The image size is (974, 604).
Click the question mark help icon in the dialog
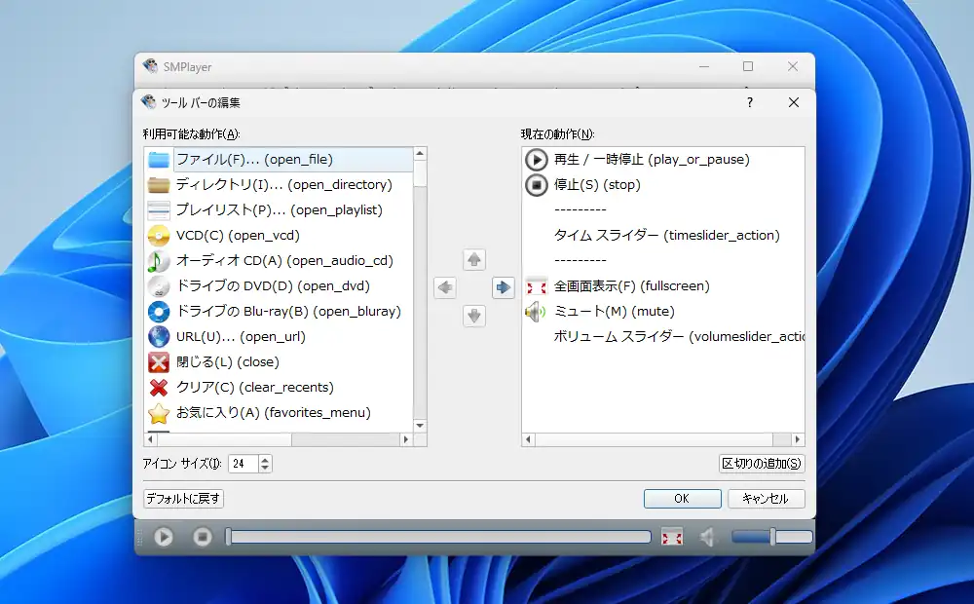(x=749, y=102)
